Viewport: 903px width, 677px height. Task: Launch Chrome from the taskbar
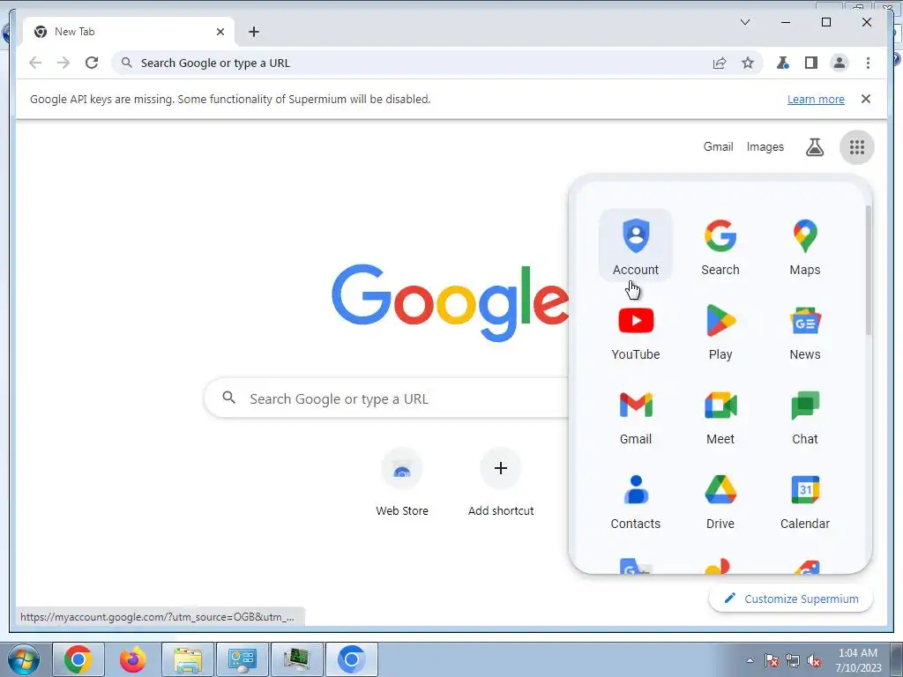pos(78,659)
